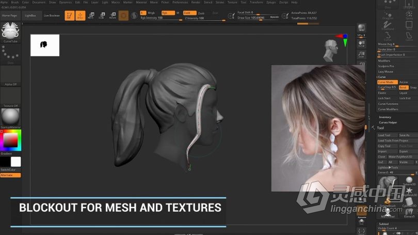
Task: Select the PolyMesh3D star tool
Action: tap(409, 192)
